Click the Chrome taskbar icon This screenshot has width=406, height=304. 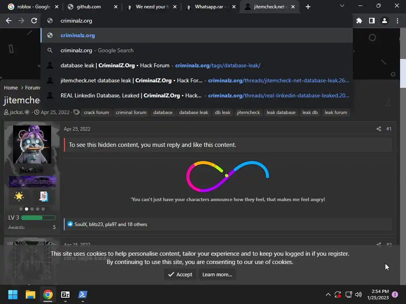[48, 294]
